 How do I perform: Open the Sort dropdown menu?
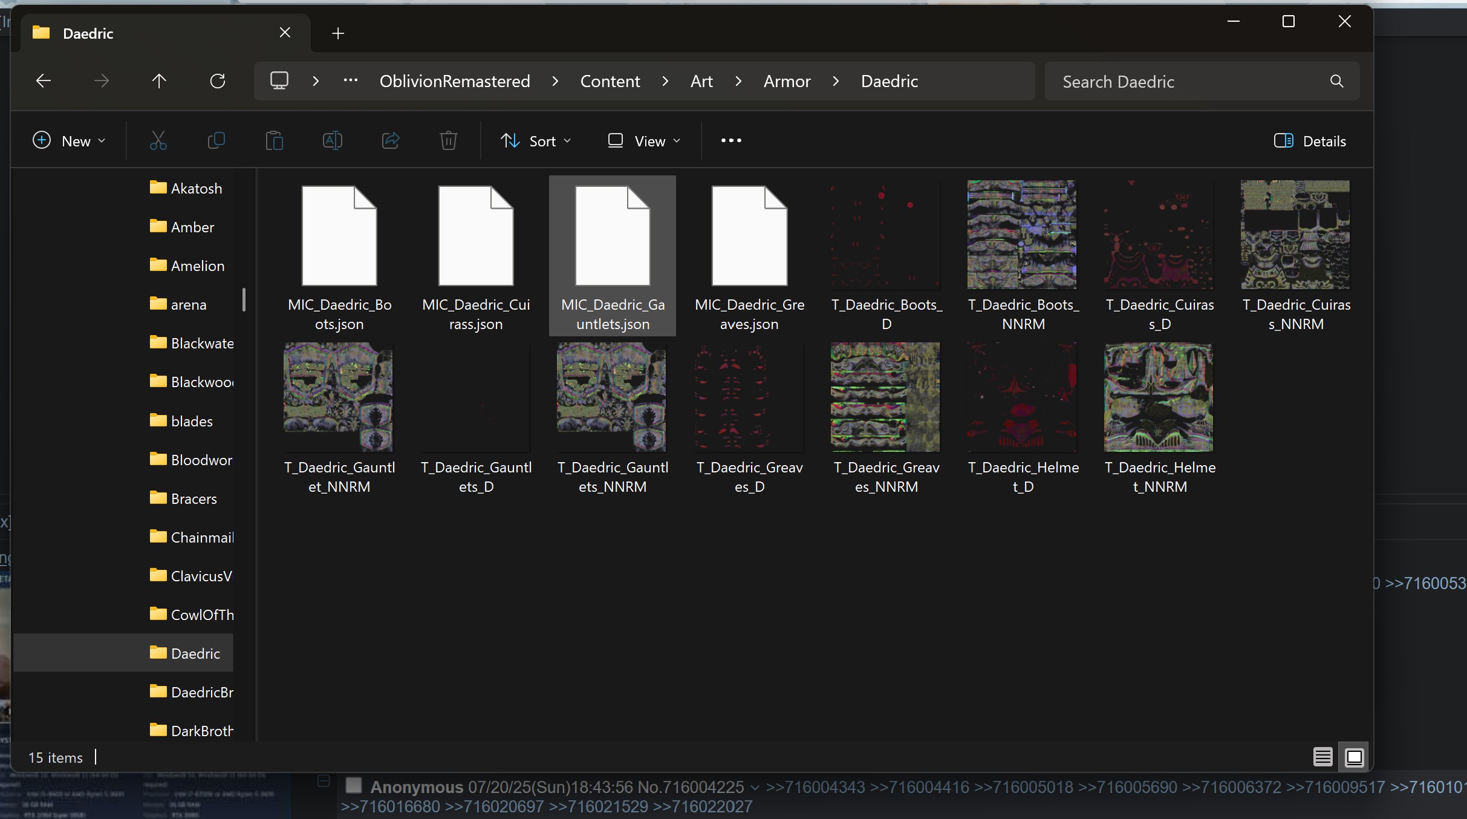(x=536, y=141)
